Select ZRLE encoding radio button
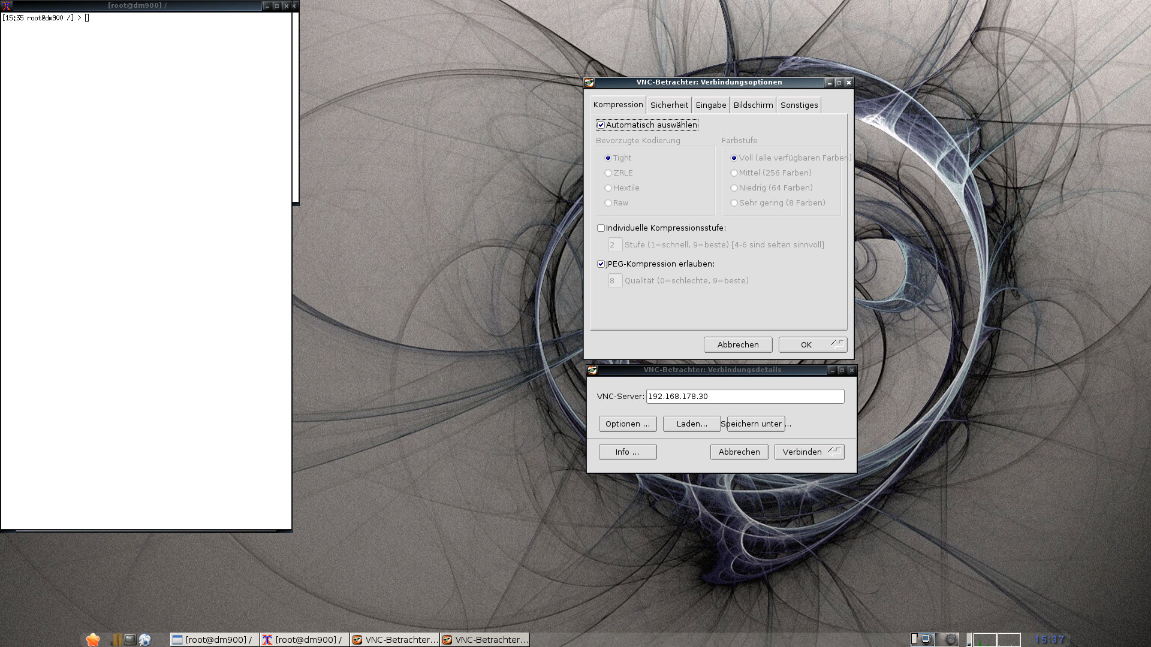Image resolution: width=1151 pixels, height=647 pixels. pyautogui.click(x=608, y=173)
